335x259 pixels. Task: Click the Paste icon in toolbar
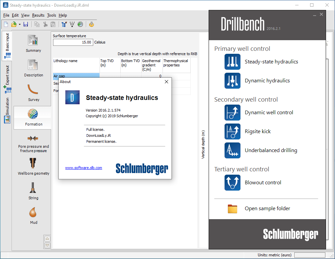(53, 24)
